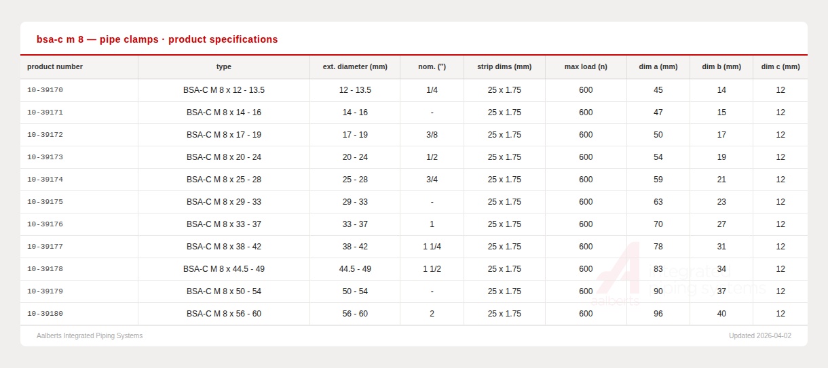Image resolution: width=828 pixels, height=368 pixels.
Task: Select the 'dim a (mm)' column header
Action: pos(658,67)
